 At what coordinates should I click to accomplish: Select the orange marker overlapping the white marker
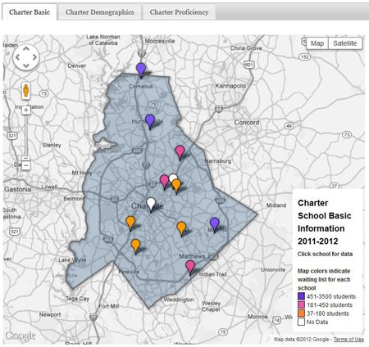[x=176, y=185]
